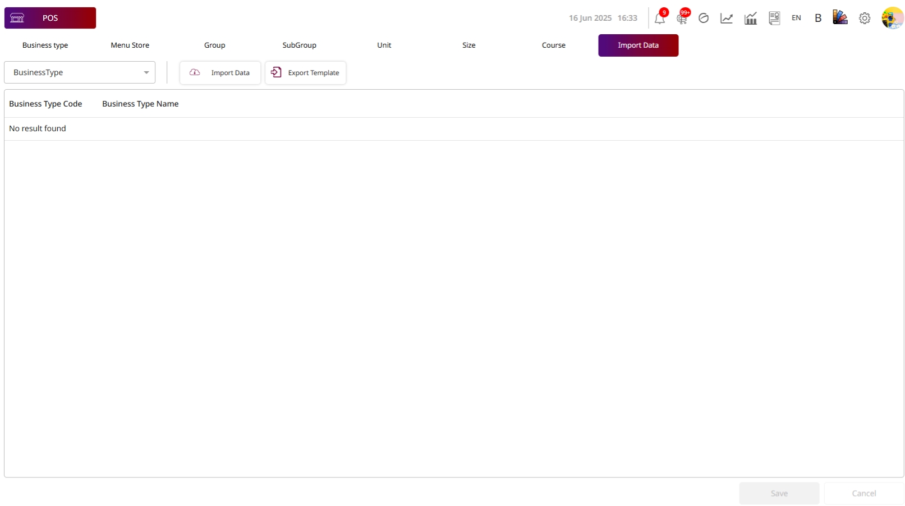
Task: Switch to the SubGroup tab
Action: [299, 45]
